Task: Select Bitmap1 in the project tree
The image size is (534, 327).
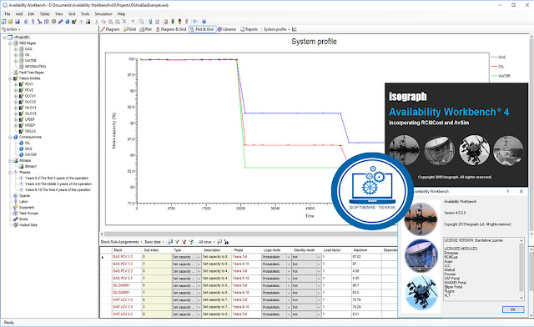Action: [x=31, y=166]
